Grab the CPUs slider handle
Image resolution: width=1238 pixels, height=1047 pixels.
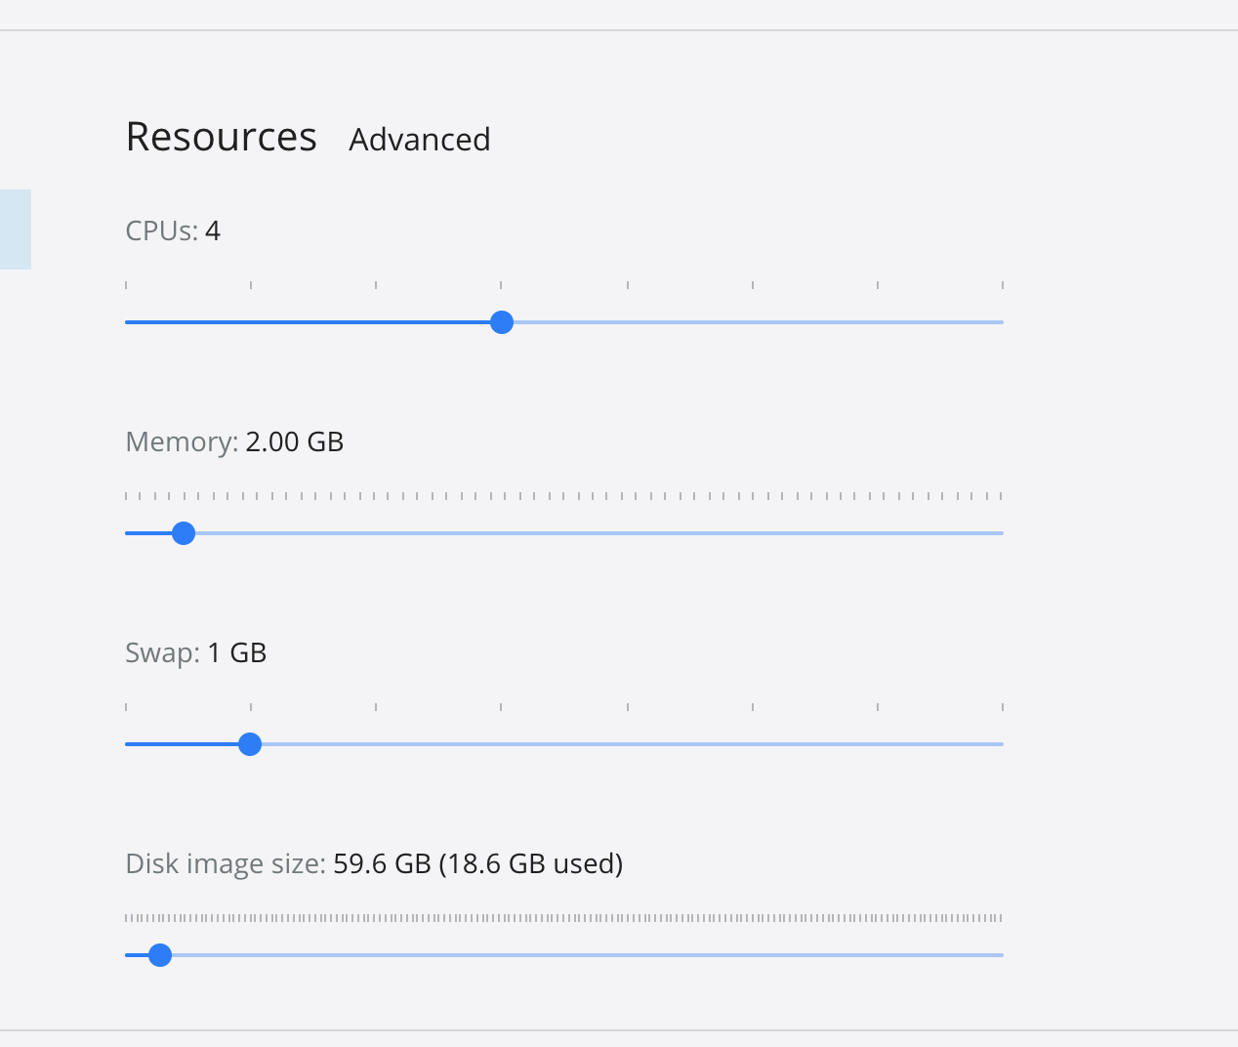(x=502, y=322)
